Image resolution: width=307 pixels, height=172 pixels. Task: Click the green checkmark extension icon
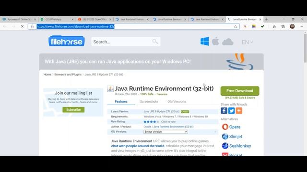[262, 26]
